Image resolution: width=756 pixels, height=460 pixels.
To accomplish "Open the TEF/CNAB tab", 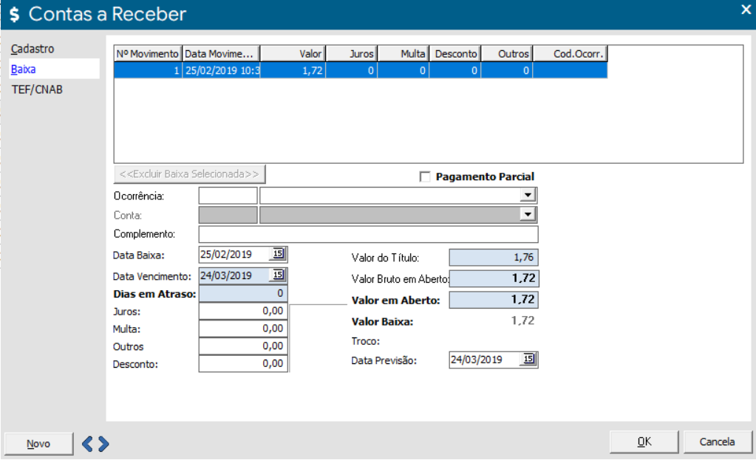I will 37,89.
